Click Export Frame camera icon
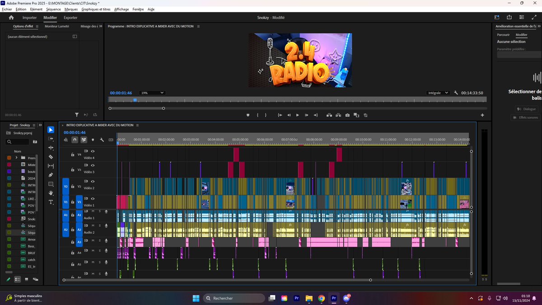The height and width of the screenshot is (305, 542). pos(347,115)
